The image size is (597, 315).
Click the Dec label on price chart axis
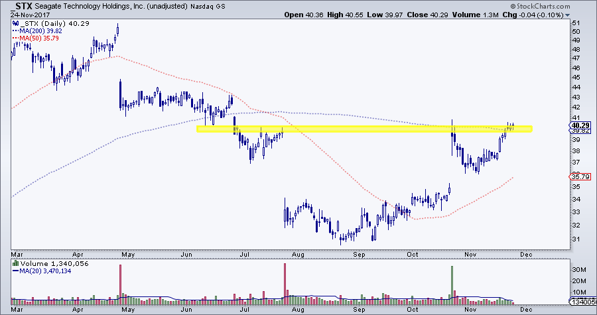526,255
